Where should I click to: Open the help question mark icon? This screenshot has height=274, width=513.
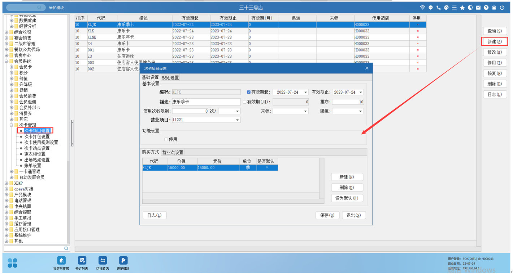pyautogui.click(x=486, y=8)
